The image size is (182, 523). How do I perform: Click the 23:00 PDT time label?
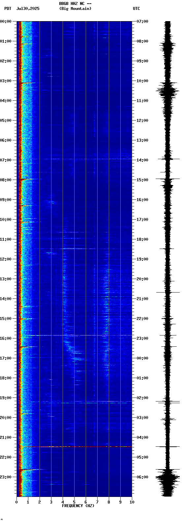click(6, 477)
